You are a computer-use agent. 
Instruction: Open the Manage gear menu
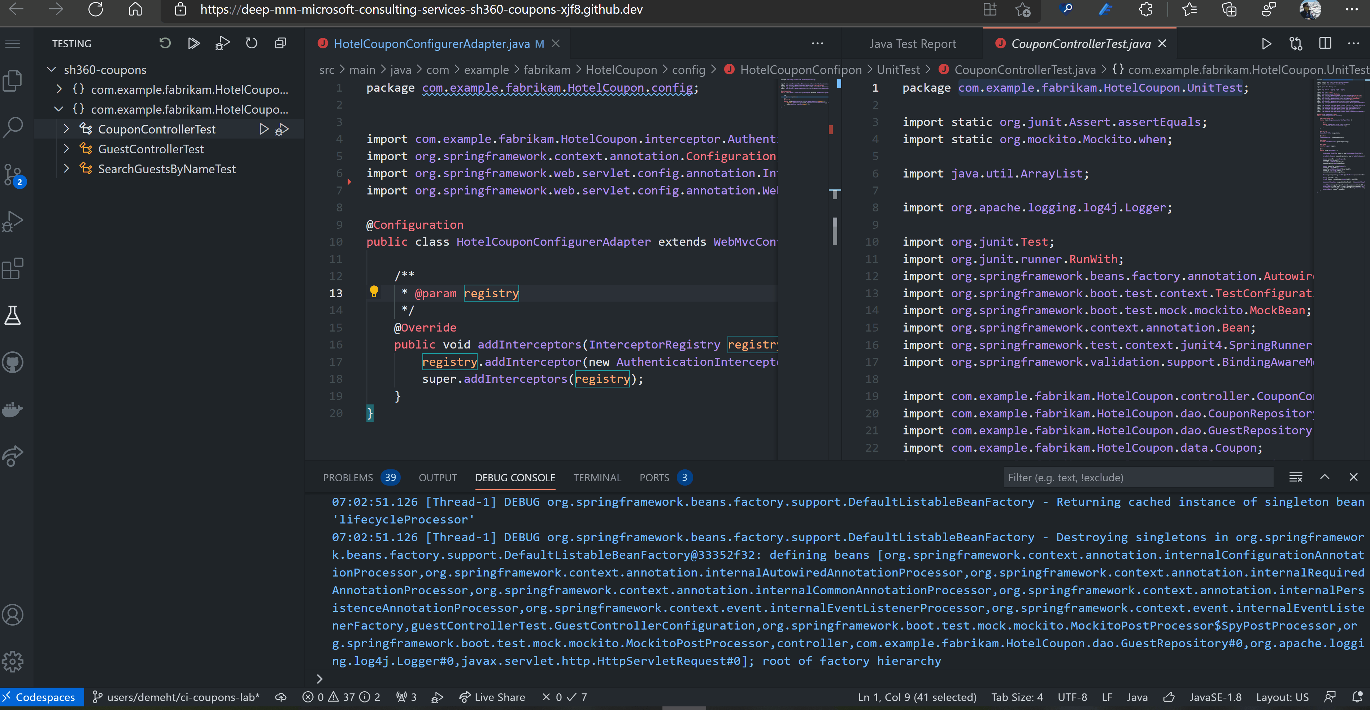(x=13, y=662)
